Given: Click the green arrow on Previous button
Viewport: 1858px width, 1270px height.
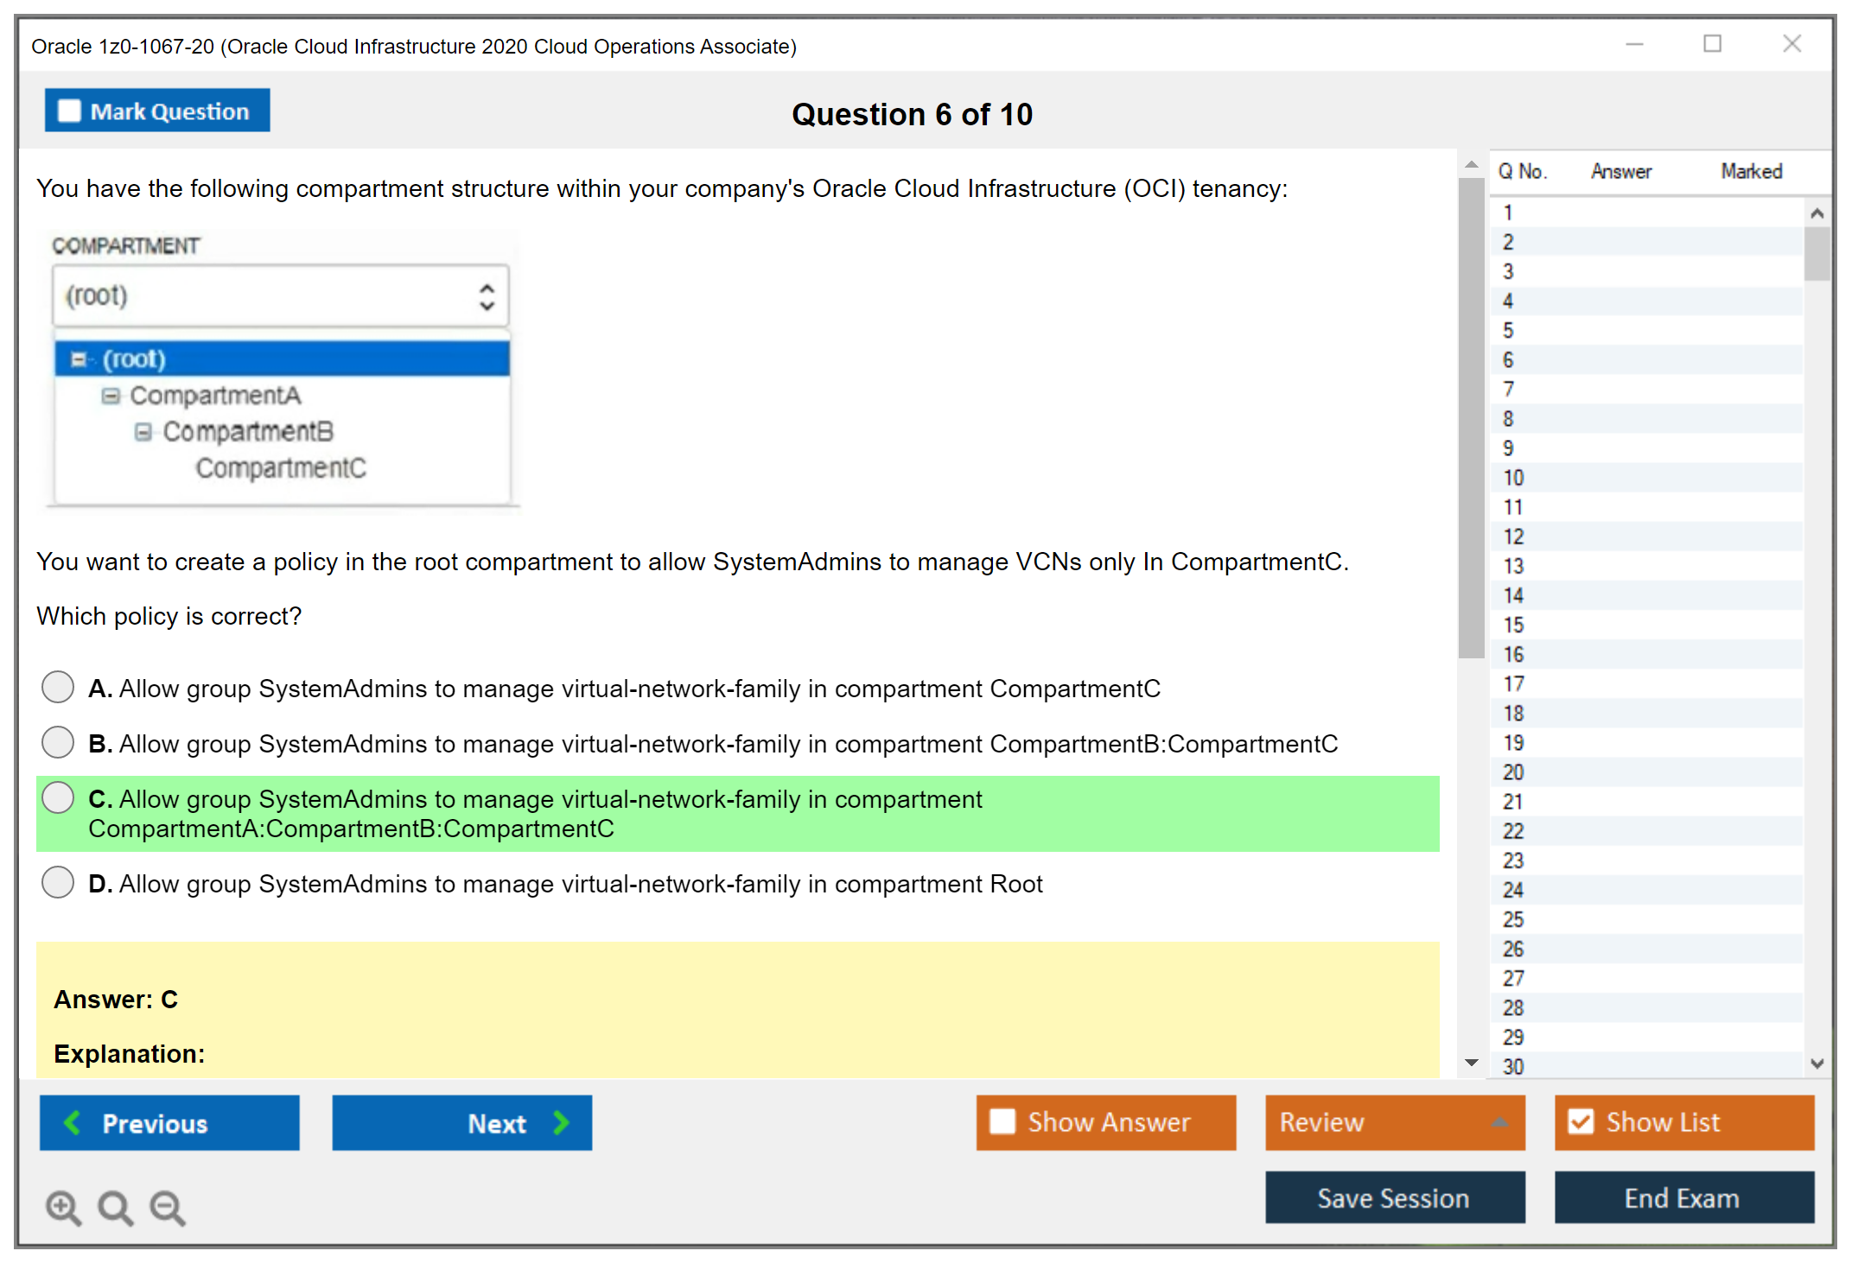Looking at the screenshot, I should [x=73, y=1122].
